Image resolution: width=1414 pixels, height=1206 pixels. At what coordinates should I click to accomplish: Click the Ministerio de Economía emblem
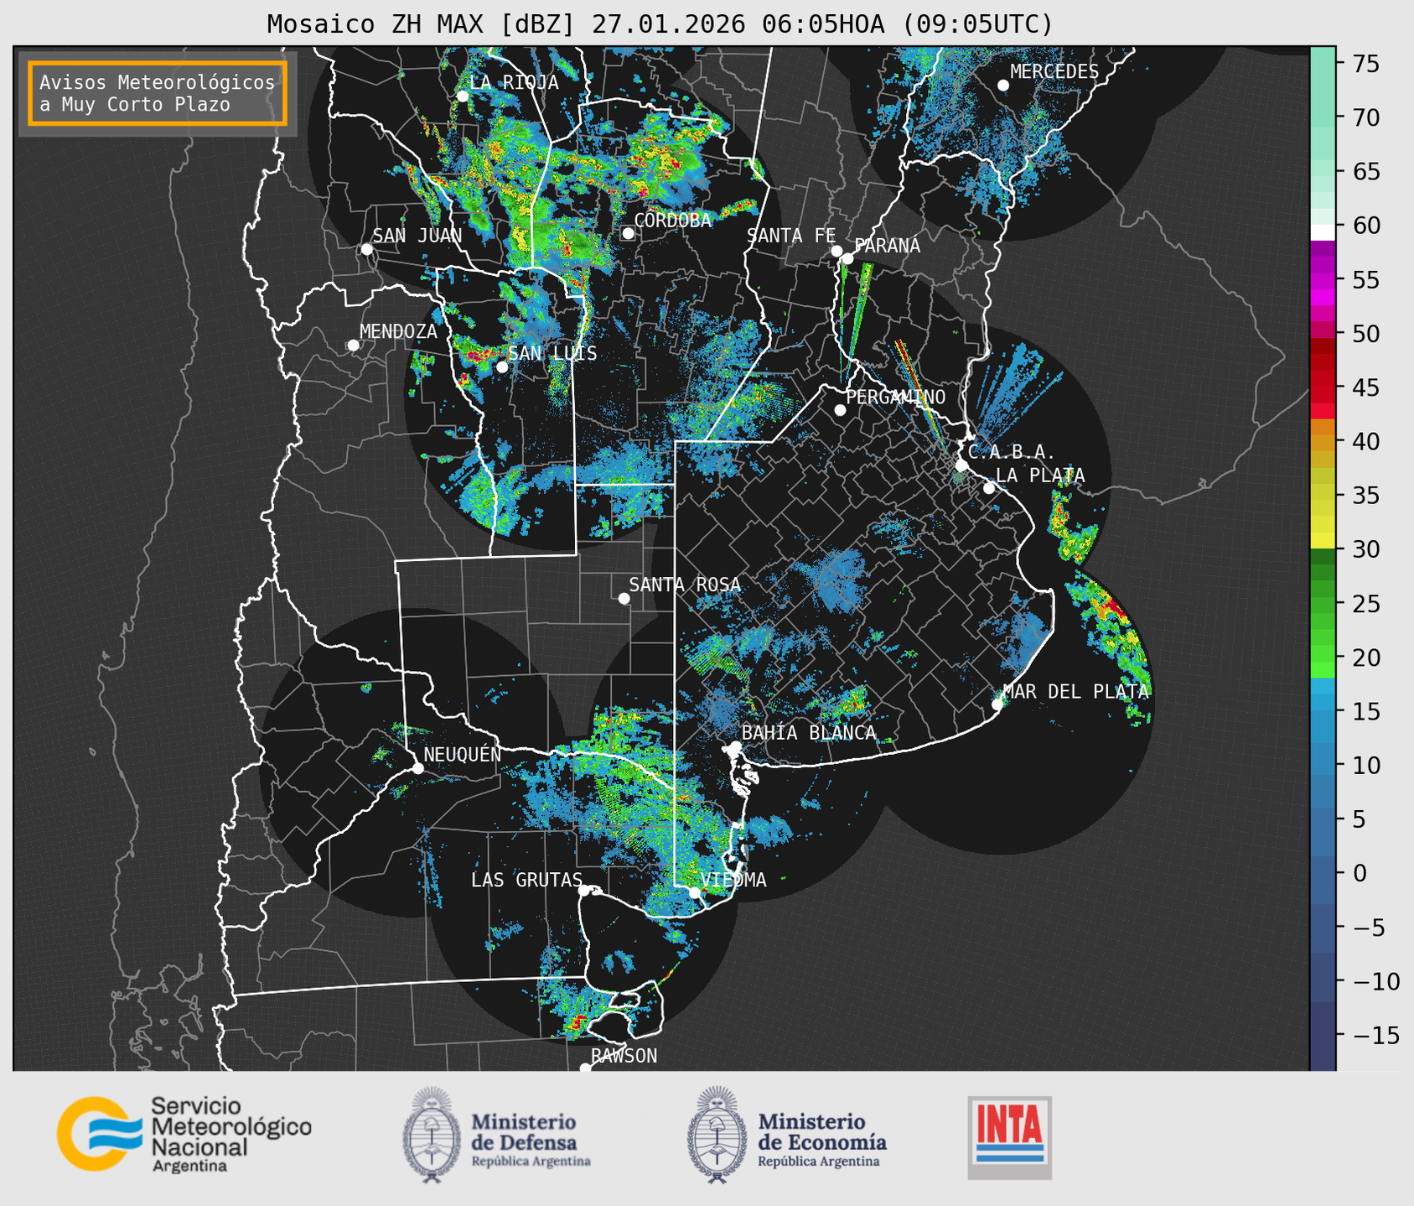[x=717, y=1134]
